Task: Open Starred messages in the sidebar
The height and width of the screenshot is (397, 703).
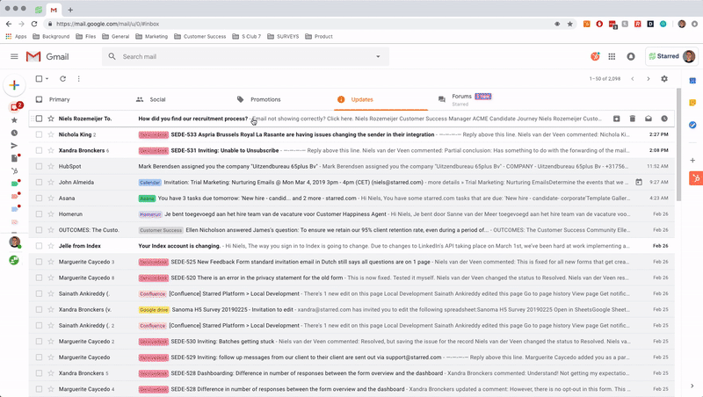Action: click(14, 120)
